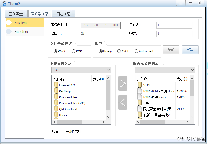Click the 用户名 username field
Screen dimensions: 208x144
tap(174, 25)
